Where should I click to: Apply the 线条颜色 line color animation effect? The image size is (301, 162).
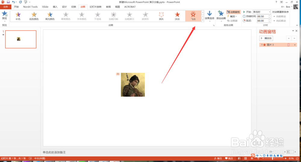pos(34,16)
